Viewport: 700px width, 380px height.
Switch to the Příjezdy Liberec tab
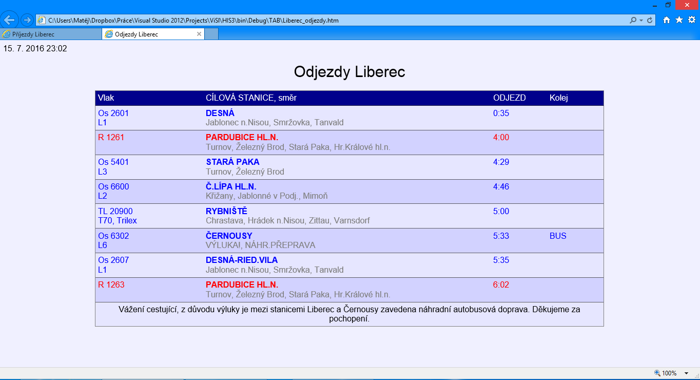tap(50, 34)
